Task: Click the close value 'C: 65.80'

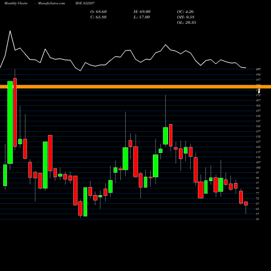Action: [x=98, y=17]
